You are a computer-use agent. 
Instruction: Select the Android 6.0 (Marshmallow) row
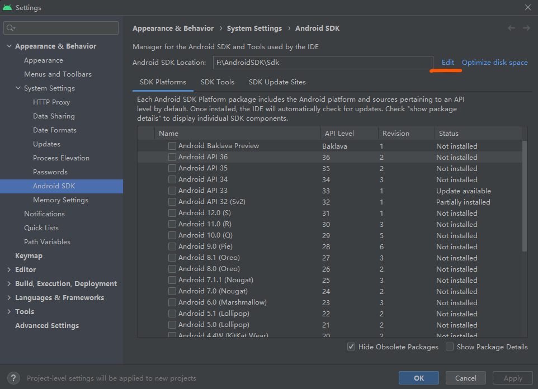[x=330, y=302]
